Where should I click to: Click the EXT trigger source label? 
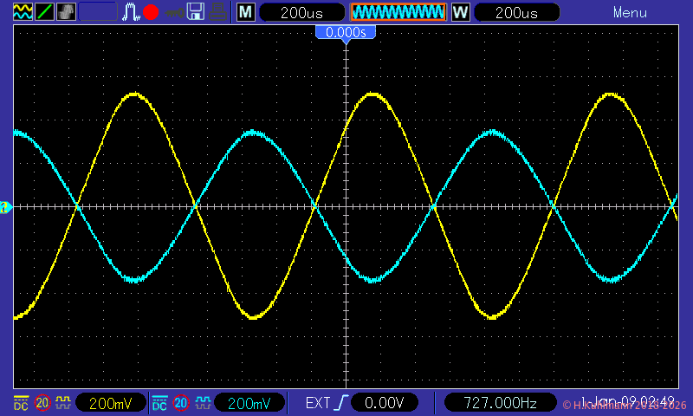pyautogui.click(x=318, y=403)
